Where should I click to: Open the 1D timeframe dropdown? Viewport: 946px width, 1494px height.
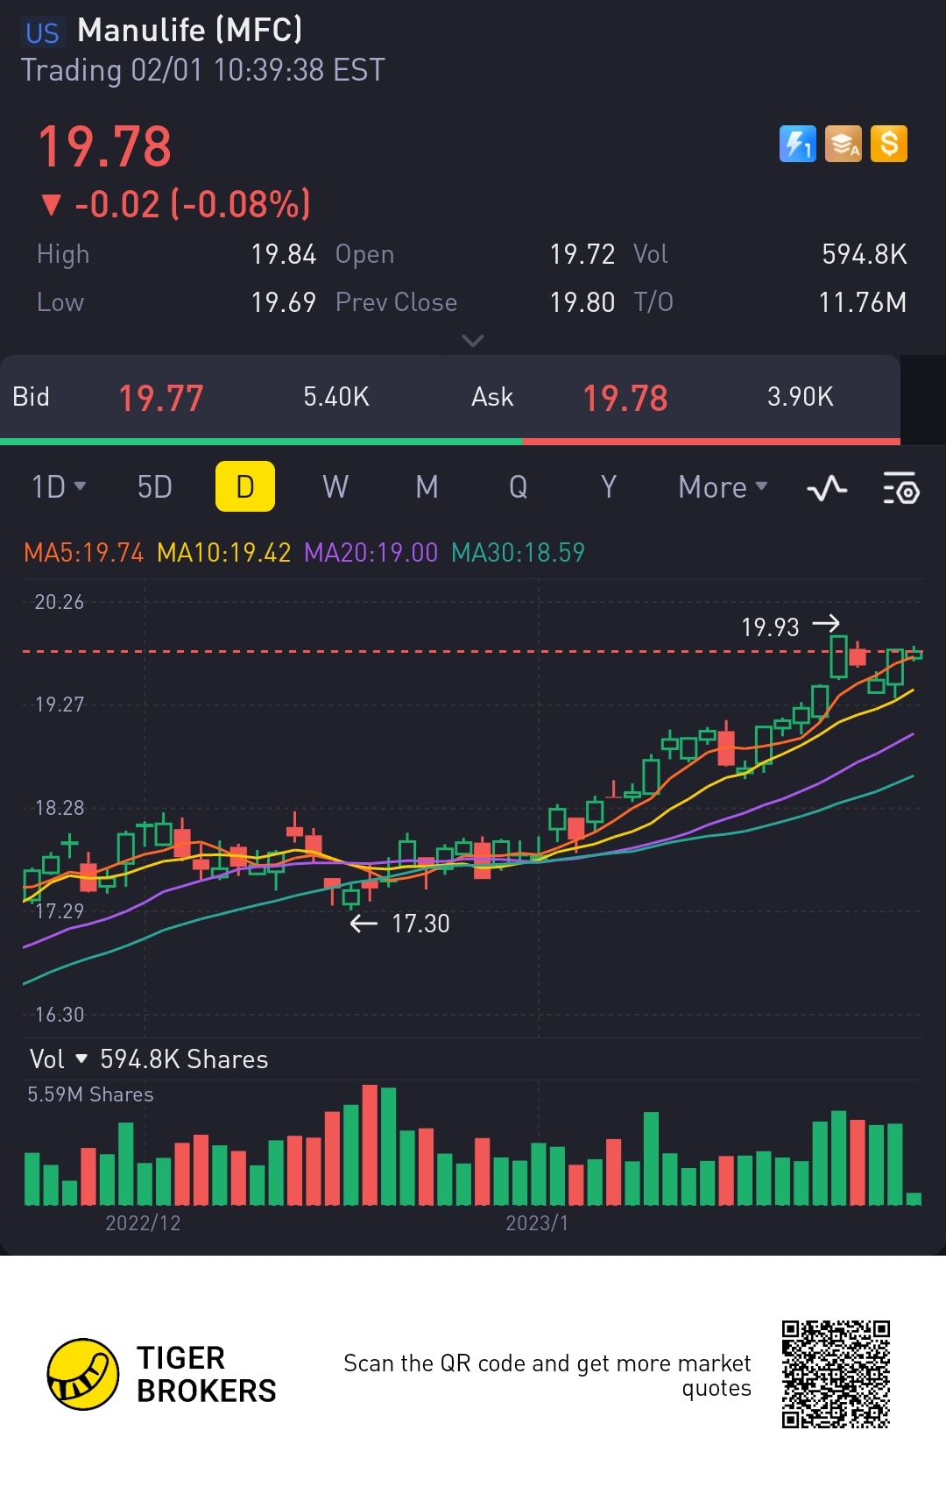click(59, 486)
